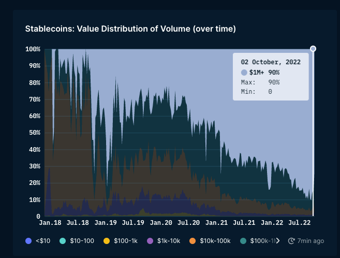Select the $100-1k legend label
This screenshot has width=340, height=258.
tap(125, 241)
